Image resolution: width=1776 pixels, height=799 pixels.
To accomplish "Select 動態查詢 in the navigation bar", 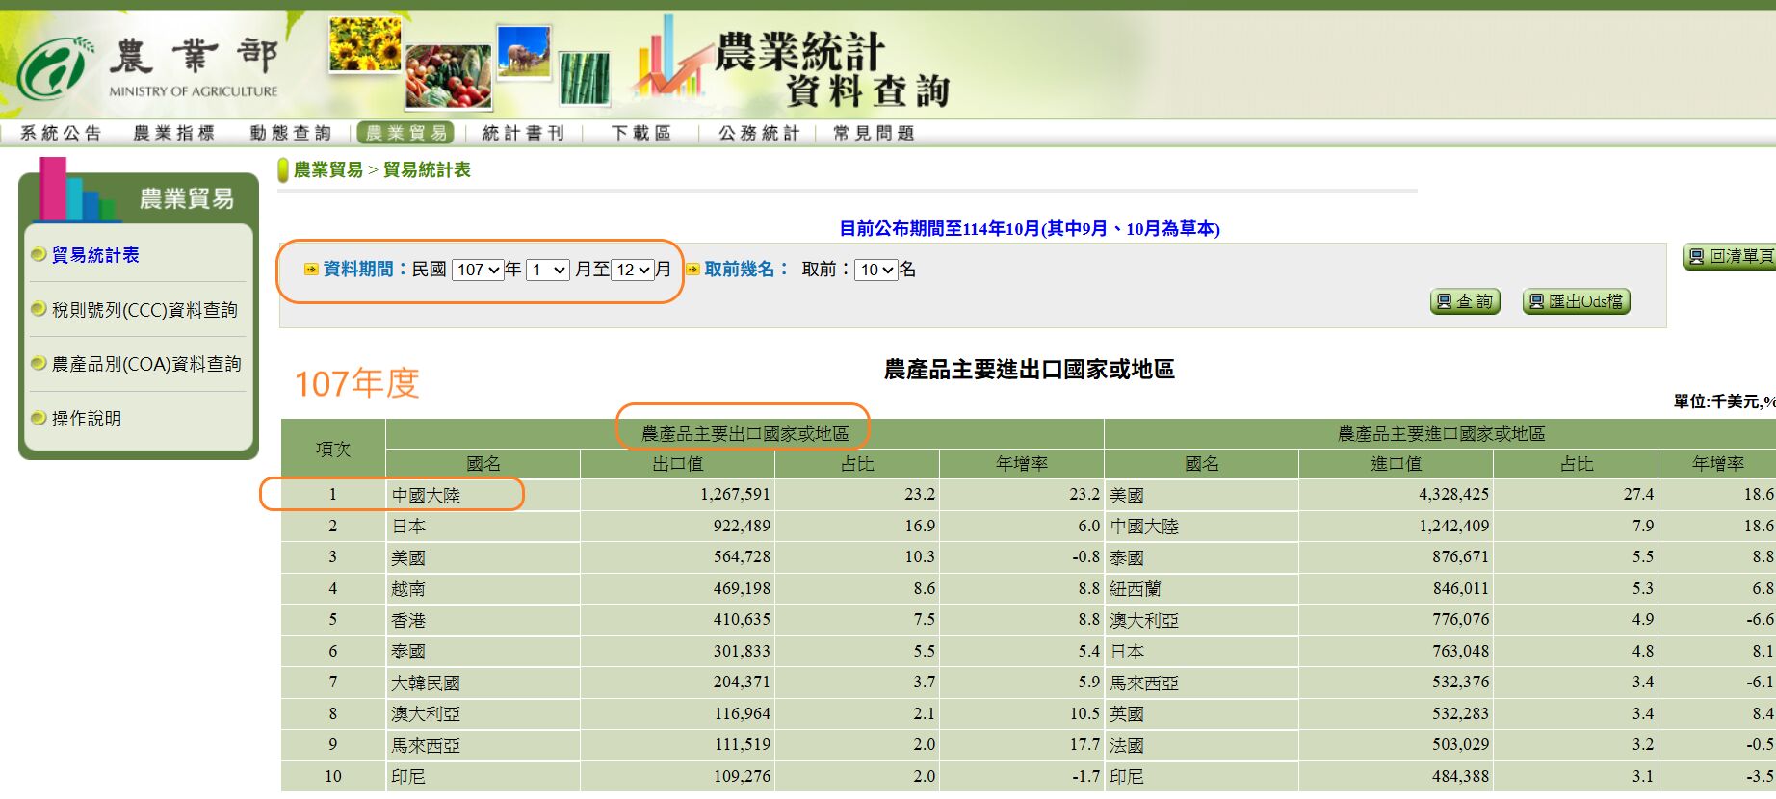I will click(x=290, y=133).
